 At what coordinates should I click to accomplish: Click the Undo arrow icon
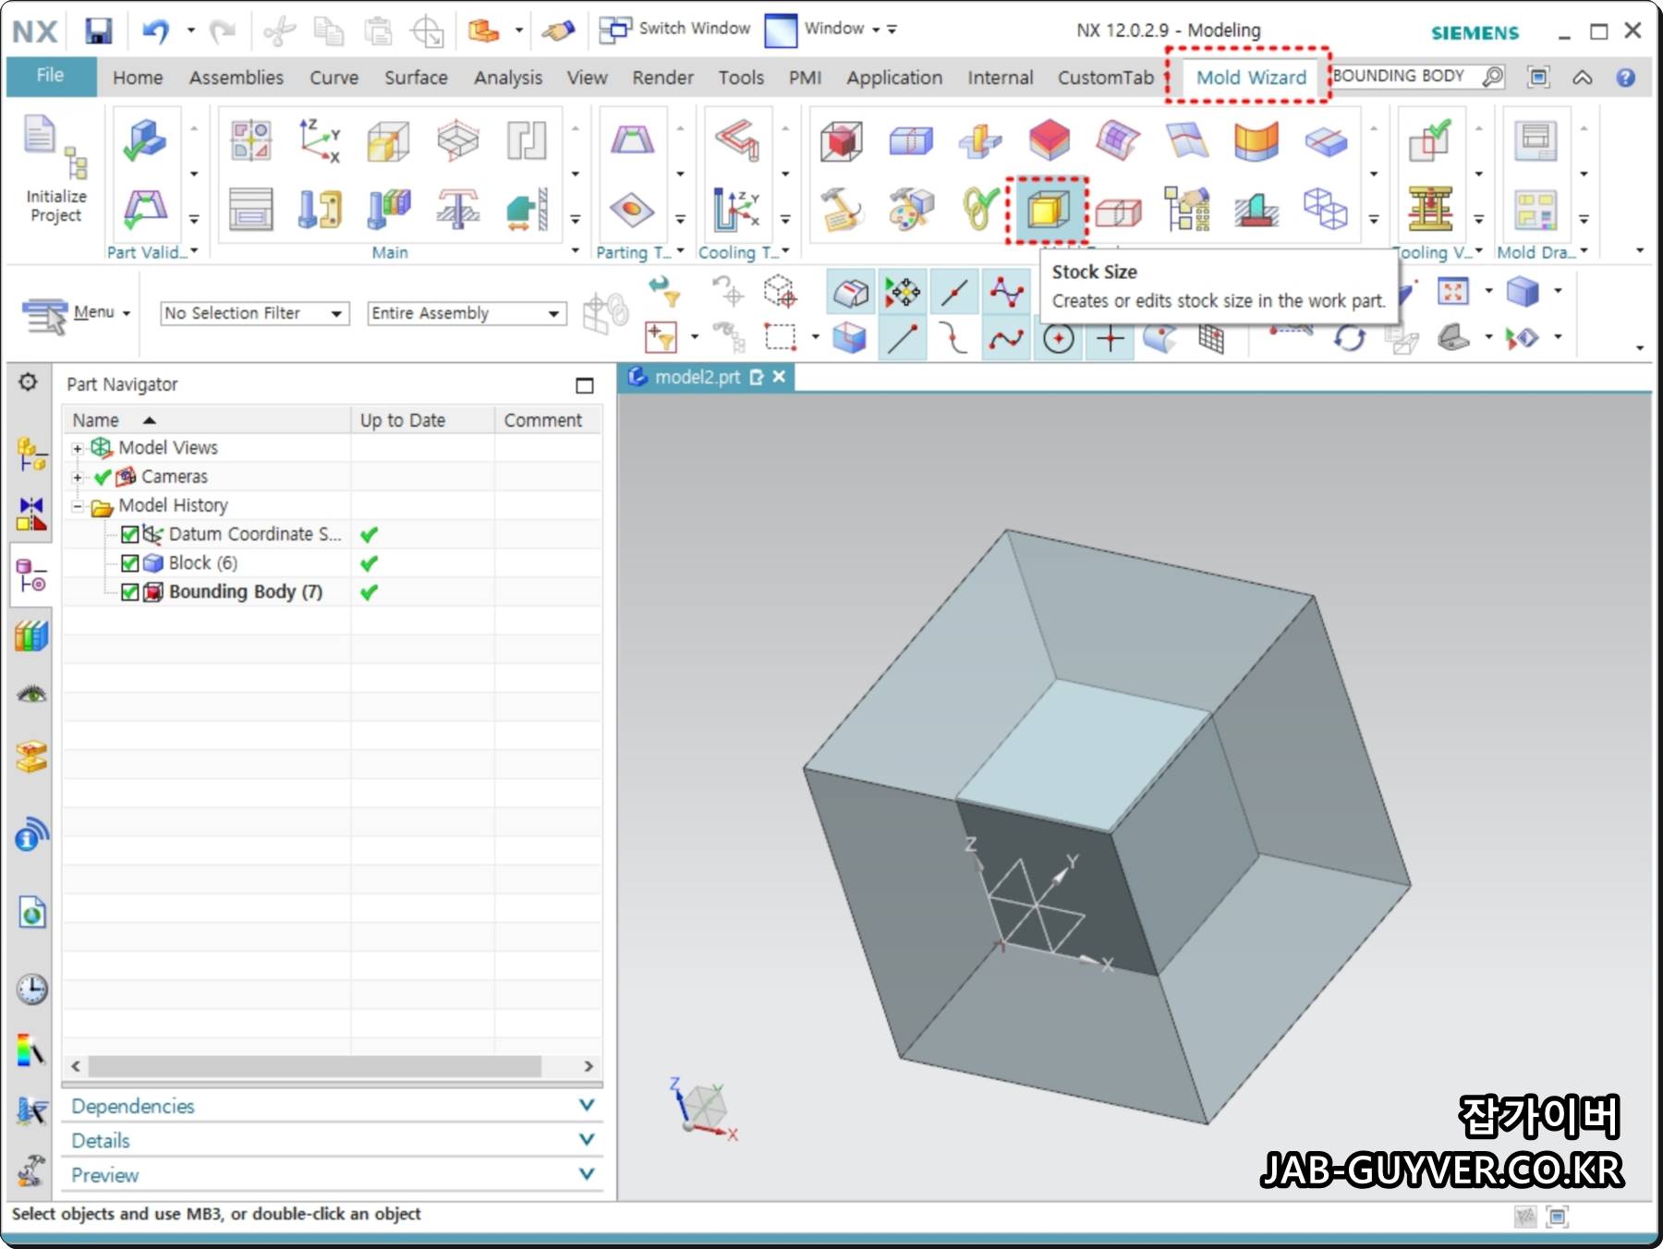[x=155, y=30]
